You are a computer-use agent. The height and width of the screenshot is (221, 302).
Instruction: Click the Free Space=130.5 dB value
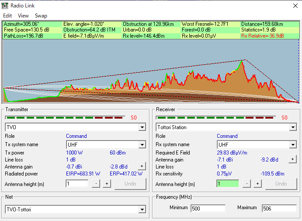click(27, 30)
